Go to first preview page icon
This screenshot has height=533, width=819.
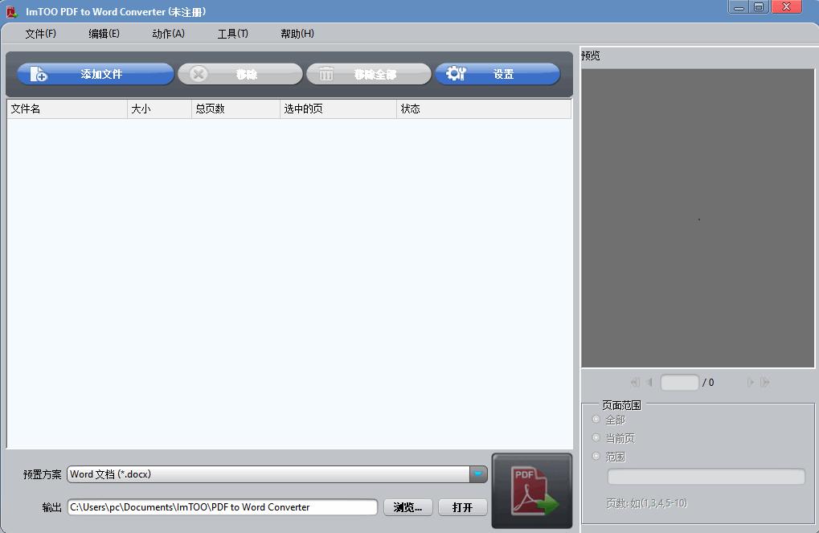coord(635,383)
